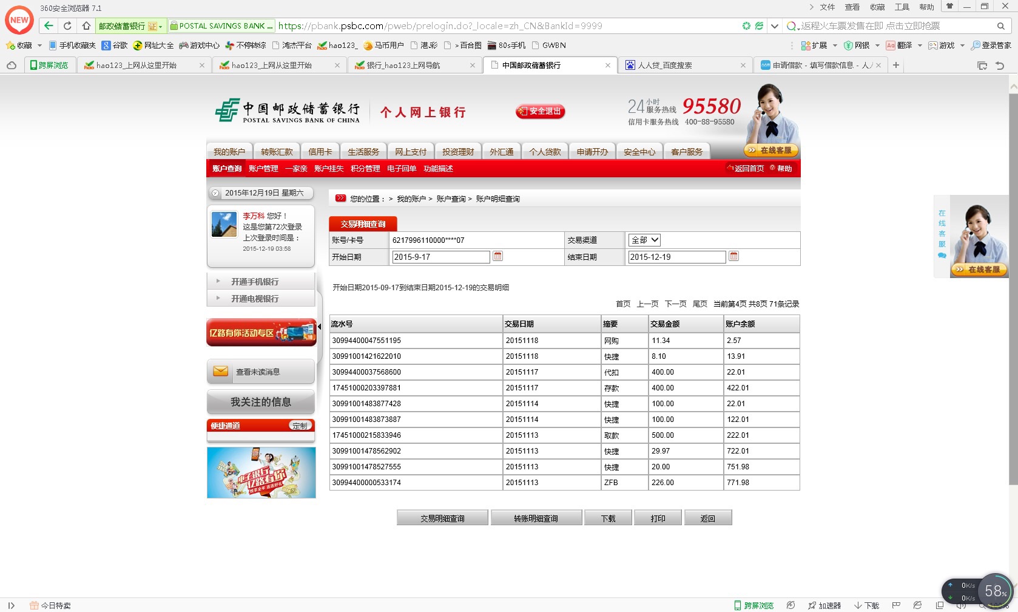Click the page vertical scrollbar
This screenshot has height=612, width=1018.
tap(1013, 288)
